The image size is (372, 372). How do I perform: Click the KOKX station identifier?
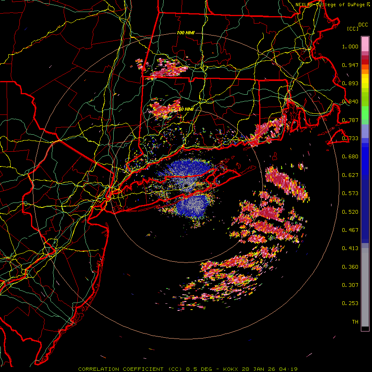tap(231, 369)
